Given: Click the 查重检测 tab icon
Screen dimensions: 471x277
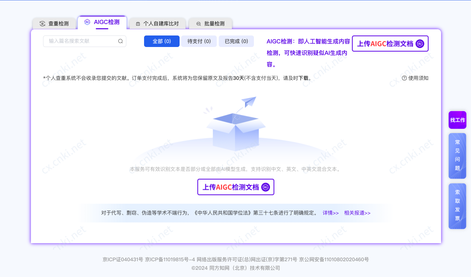Looking at the screenshot, I should click(42, 24).
